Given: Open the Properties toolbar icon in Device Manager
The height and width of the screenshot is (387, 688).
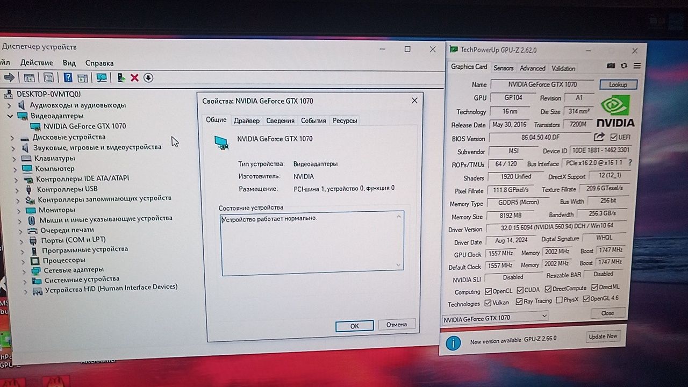Looking at the screenshot, I should pos(48,77).
